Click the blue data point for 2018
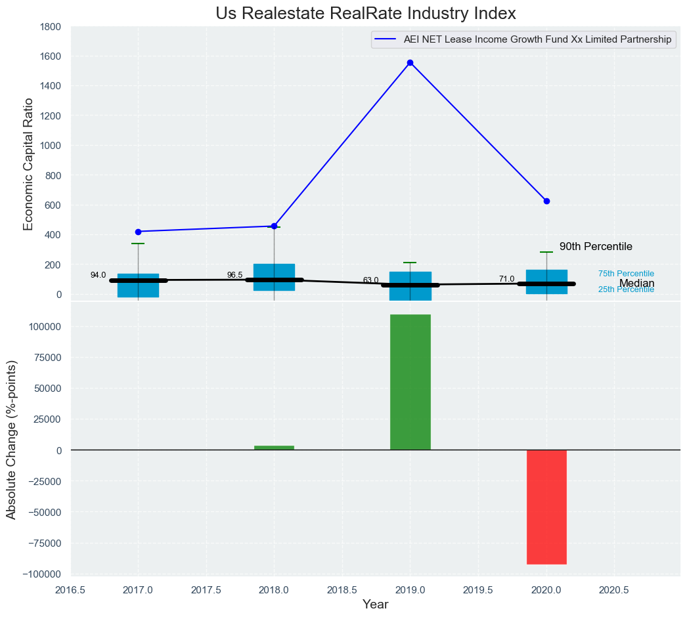 274,226
